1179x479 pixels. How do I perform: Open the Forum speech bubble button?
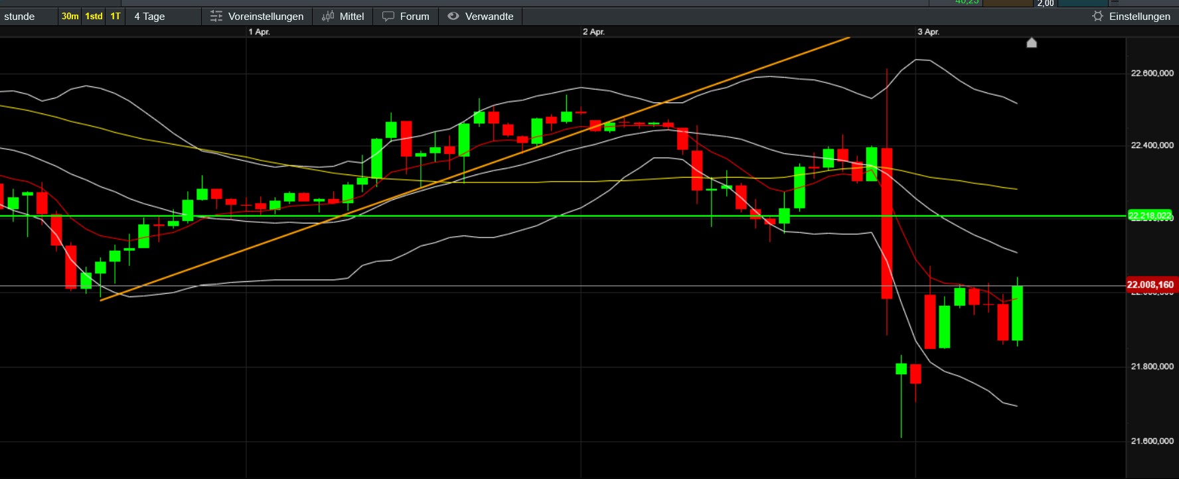(406, 17)
